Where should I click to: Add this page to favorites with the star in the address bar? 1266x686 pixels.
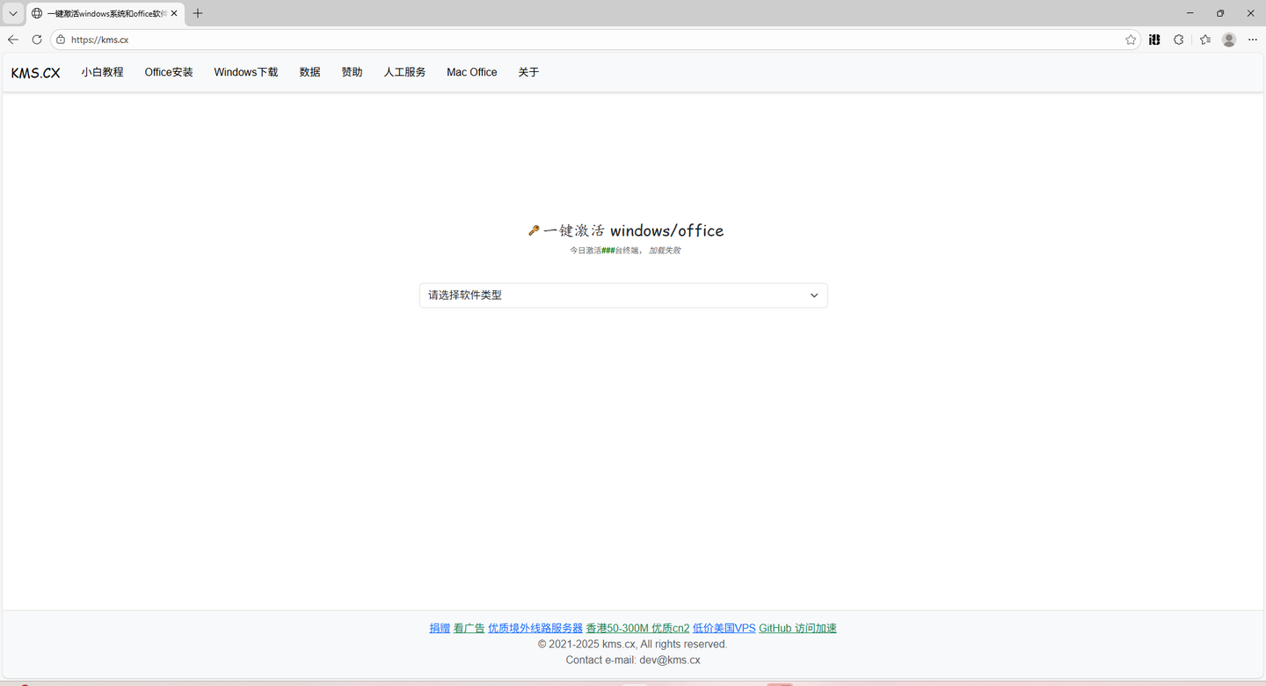coord(1131,40)
